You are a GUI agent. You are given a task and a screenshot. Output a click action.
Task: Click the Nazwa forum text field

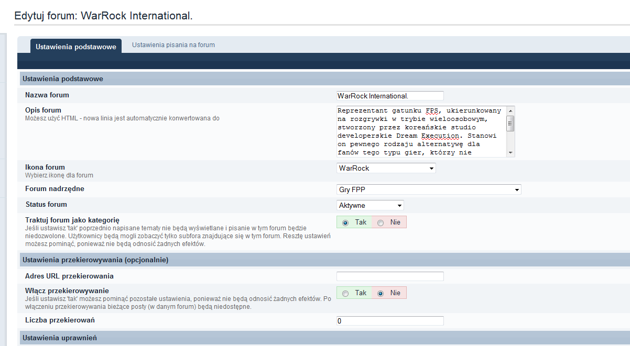390,96
